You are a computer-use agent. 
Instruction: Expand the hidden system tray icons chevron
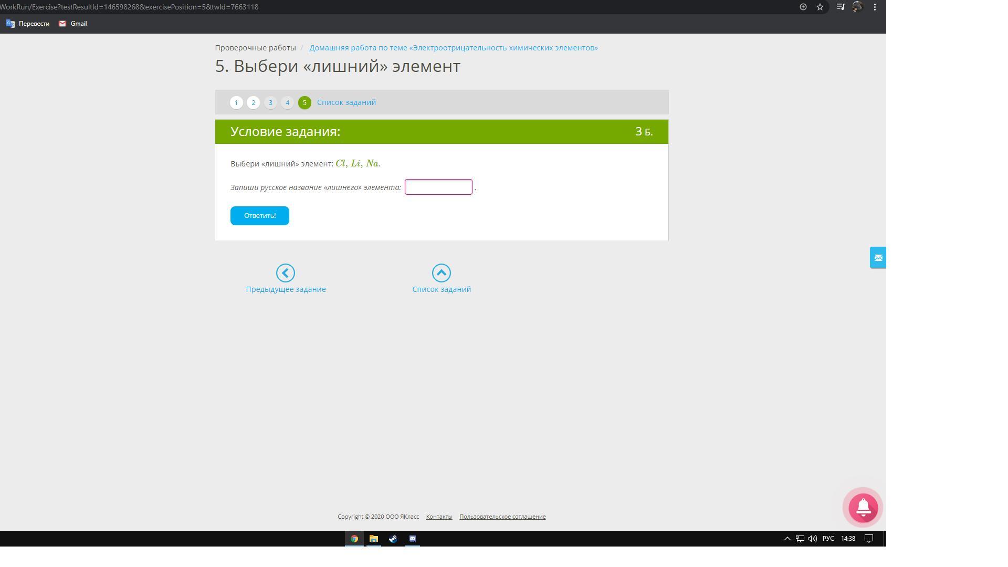pos(787,539)
